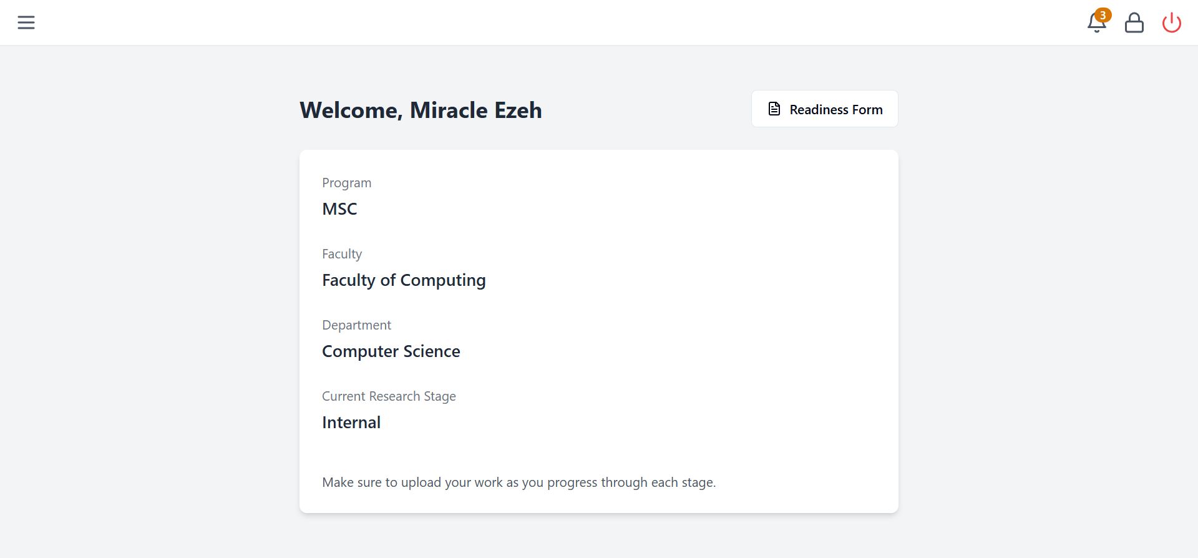This screenshot has width=1198, height=558.
Task: Click the document icon beside Readiness Form
Action: tap(774, 109)
